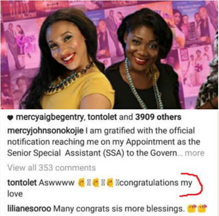
Task: Tap the second emoji in tontolet comment
Action: [96, 183]
